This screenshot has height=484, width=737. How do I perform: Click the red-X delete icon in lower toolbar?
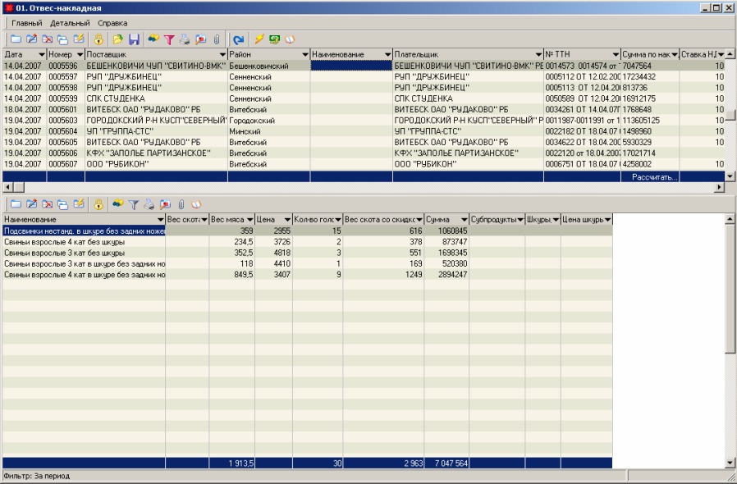coord(47,203)
